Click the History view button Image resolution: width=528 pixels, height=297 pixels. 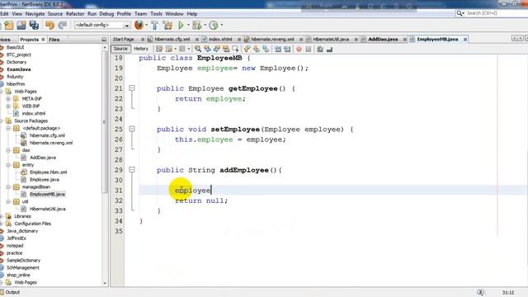141,49
